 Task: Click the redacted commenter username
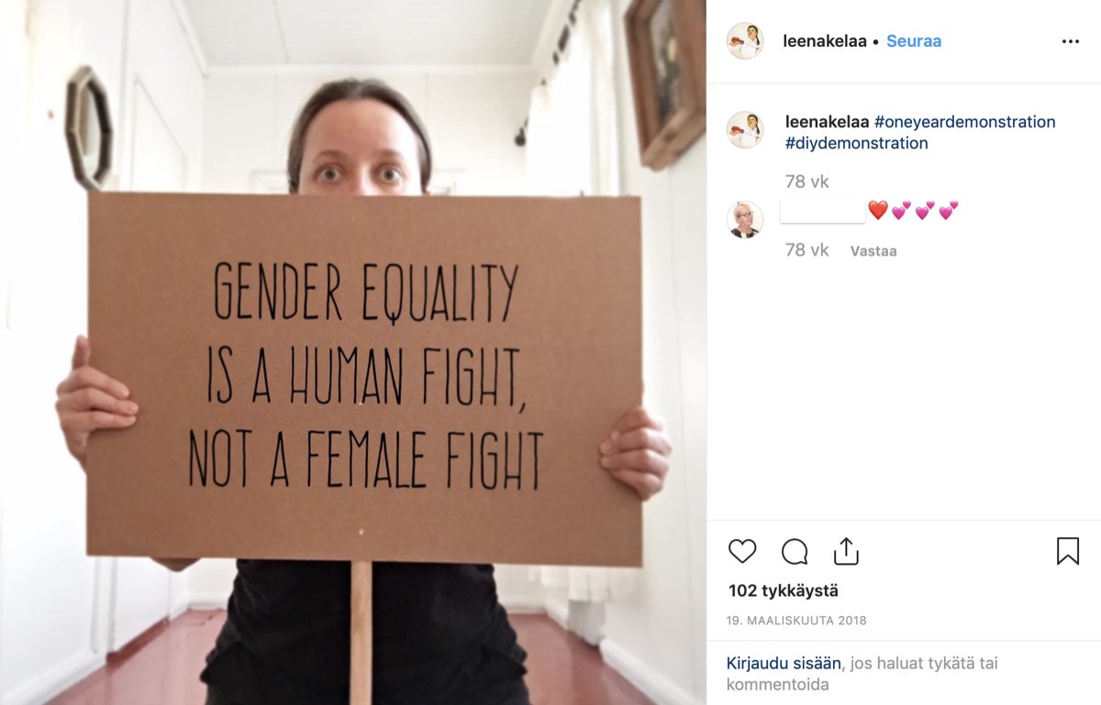tap(822, 212)
